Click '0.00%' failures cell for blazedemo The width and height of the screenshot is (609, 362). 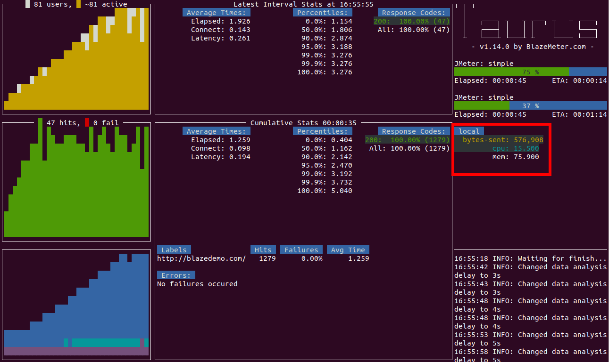312,258
